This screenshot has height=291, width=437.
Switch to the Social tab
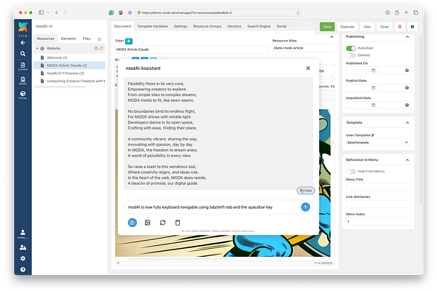tap(281, 26)
